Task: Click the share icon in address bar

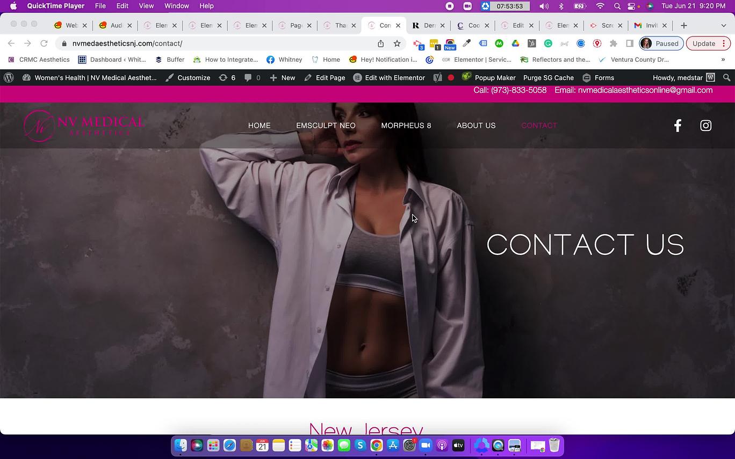Action: pyautogui.click(x=380, y=43)
